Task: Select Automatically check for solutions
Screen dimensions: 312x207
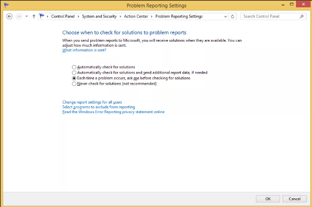Action: [104, 67]
